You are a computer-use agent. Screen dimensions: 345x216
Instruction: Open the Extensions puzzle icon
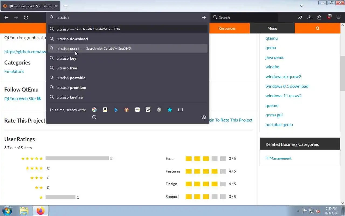click(x=319, y=18)
